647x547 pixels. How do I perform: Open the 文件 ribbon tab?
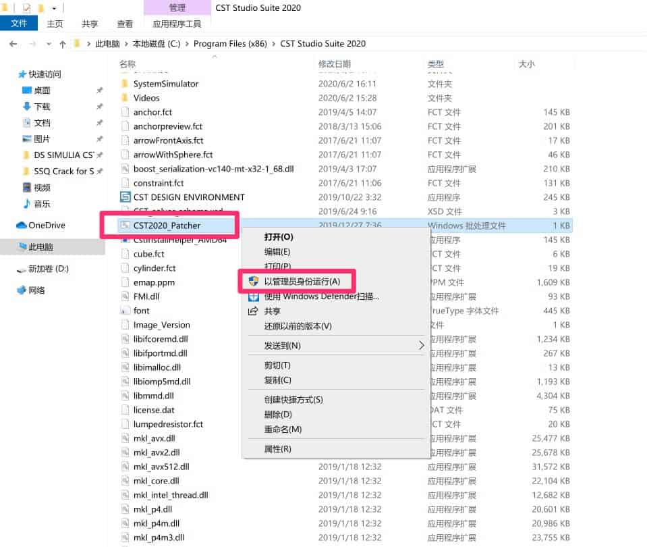click(19, 24)
